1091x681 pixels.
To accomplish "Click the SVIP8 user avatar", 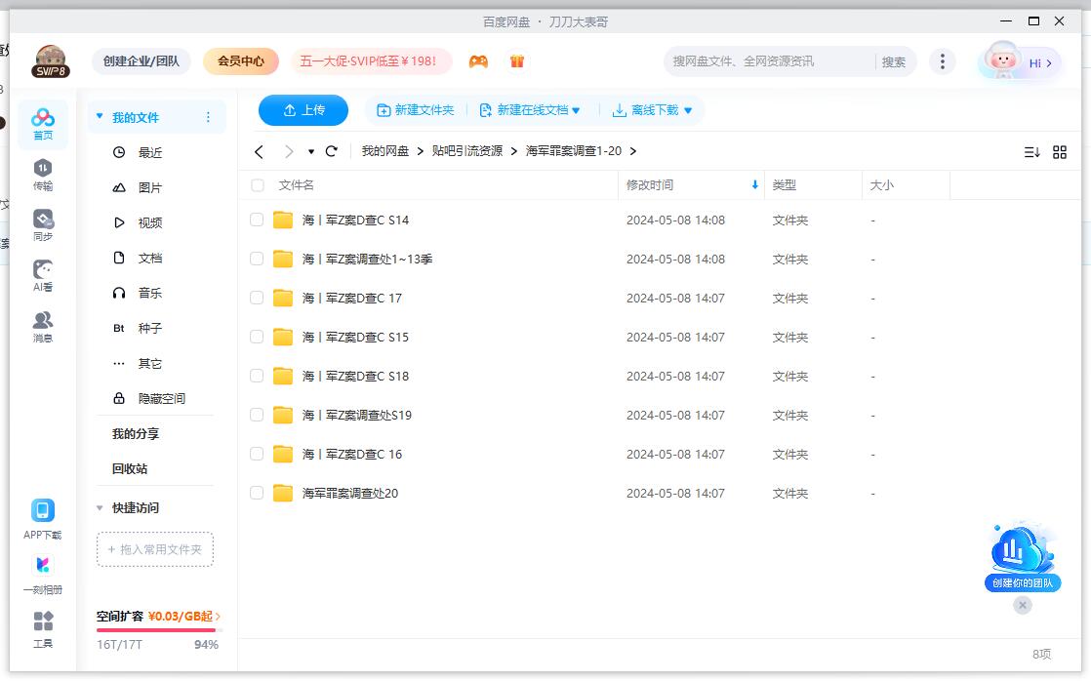I will click(50, 61).
